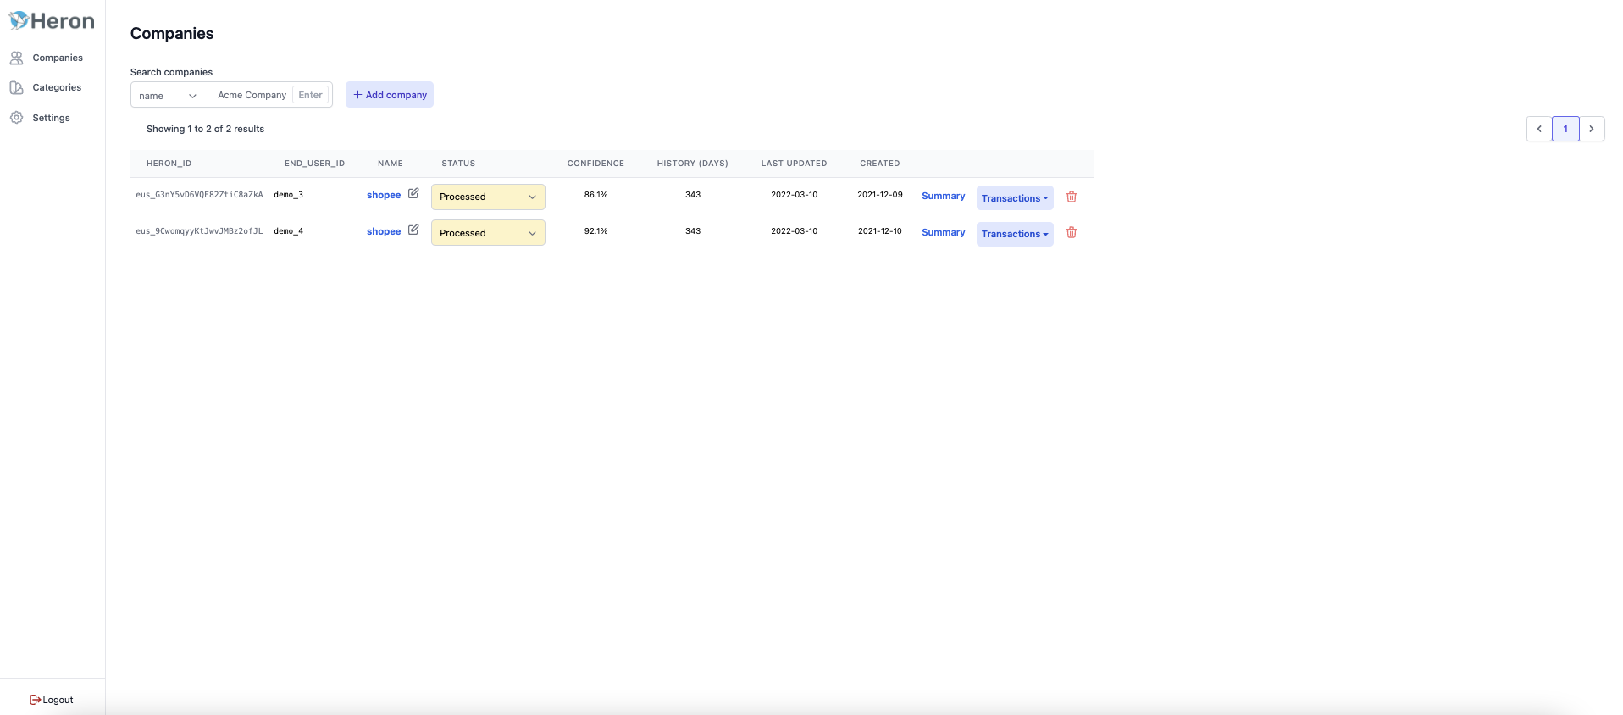1623x715 pixels.
Task: Go to previous page arrow
Action: [x=1539, y=129]
